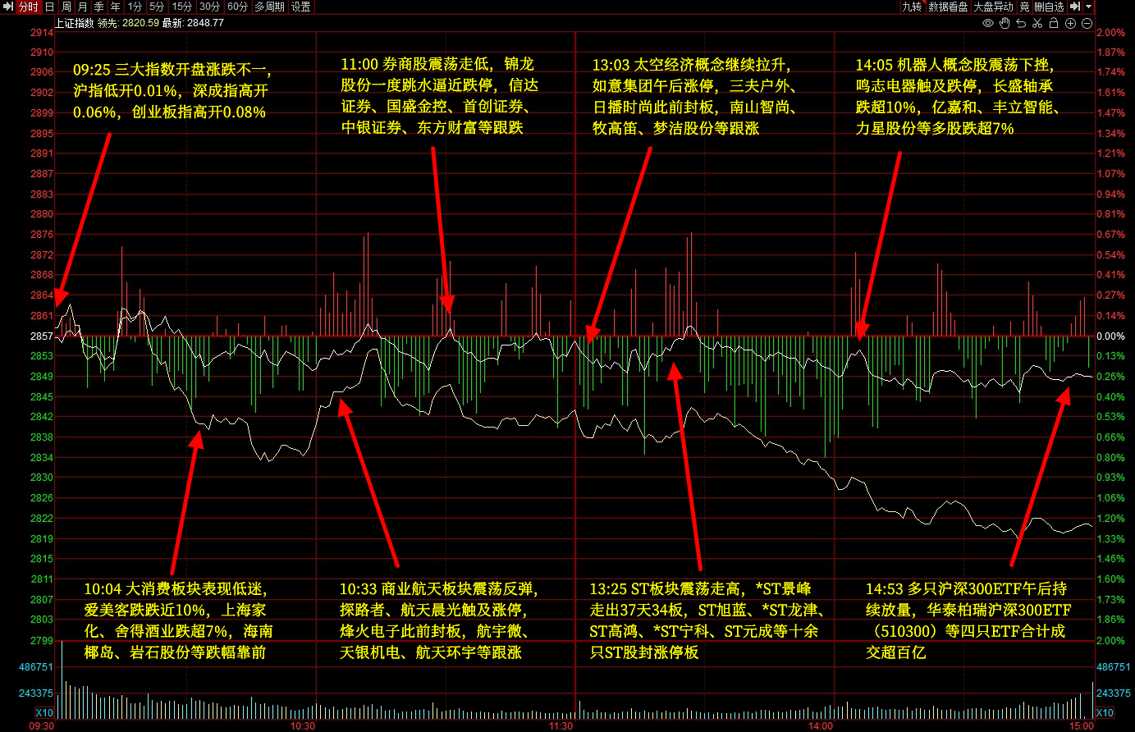The height and width of the screenshot is (732, 1135).
Task: Open the 设置 settings menu
Action: pyautogui.click(x=301, y=7)
